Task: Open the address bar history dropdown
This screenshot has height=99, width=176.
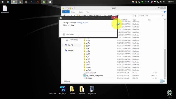Action: click(132, 16)
